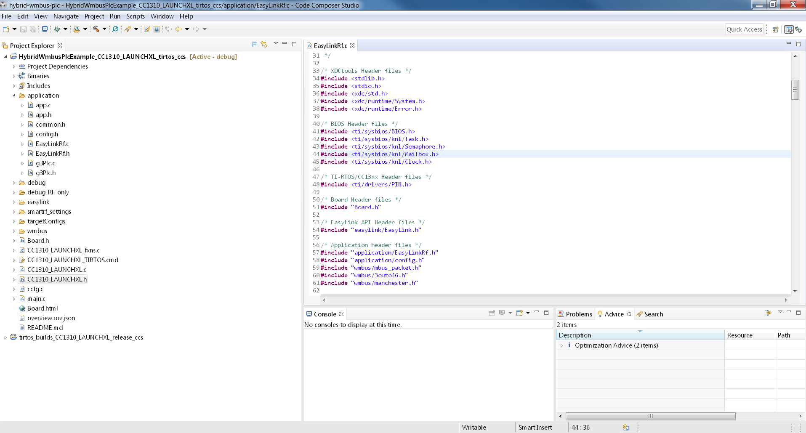The image size is (806, 433).
Task: Click the Quick Access search field
Action: pos(744,29)
